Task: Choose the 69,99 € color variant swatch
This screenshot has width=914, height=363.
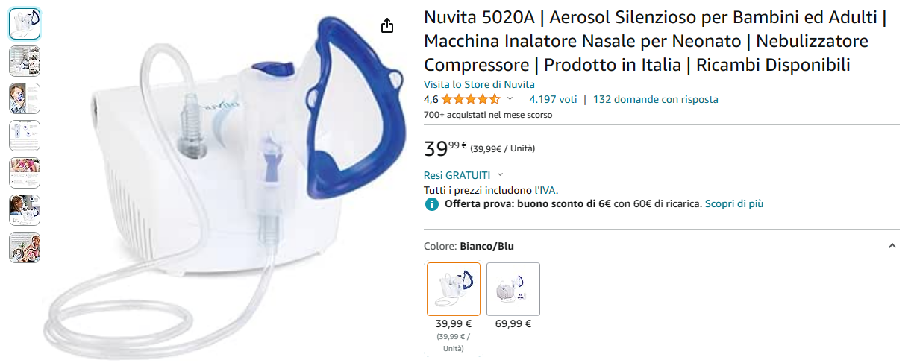Action: (513, 289)
